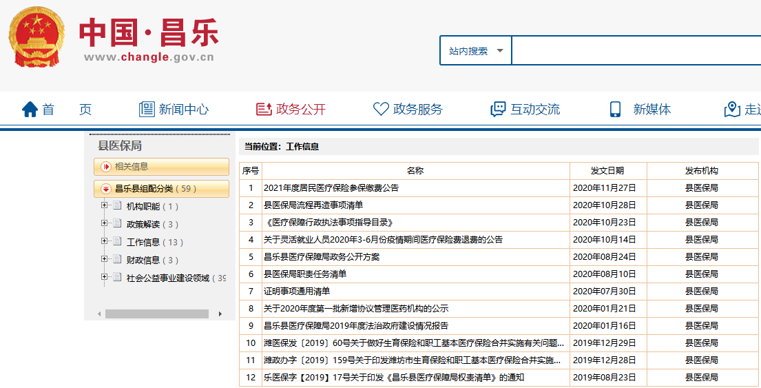Click inside the site search input field
The height and width of the screenshot is (388, 761).
634,51
